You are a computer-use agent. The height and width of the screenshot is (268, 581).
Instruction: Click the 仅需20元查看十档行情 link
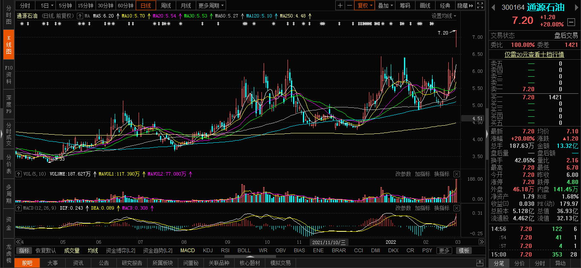pyautogui.click(x=534, y=55)
